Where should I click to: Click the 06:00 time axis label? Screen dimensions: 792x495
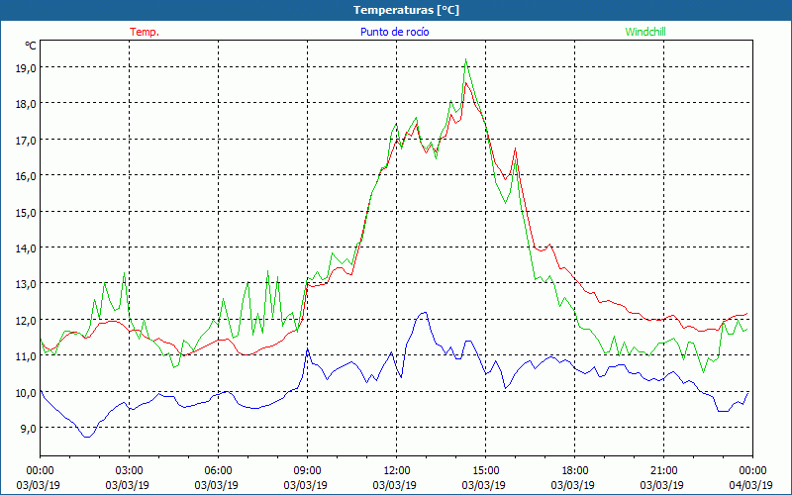218,471
